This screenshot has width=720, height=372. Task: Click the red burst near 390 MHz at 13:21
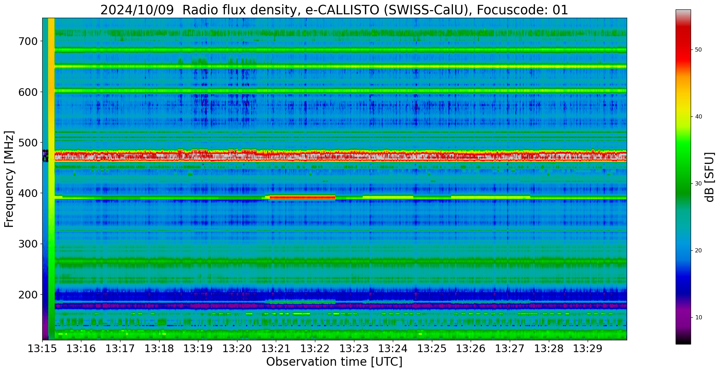point(302,197)
